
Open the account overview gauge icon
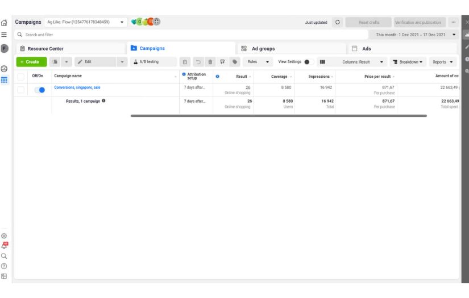(x=4, y=69)
